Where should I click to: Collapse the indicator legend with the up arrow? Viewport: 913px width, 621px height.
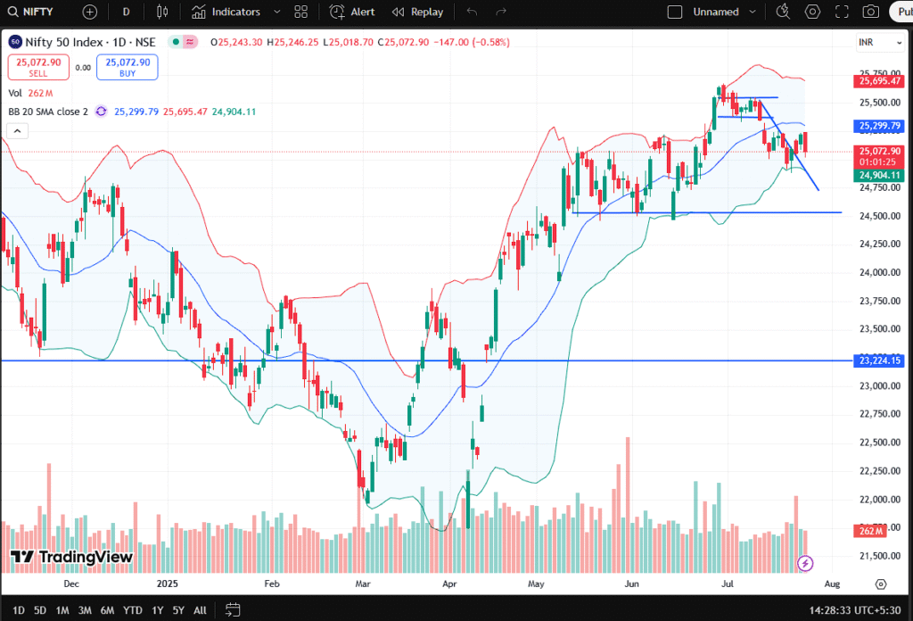(18, 131)
